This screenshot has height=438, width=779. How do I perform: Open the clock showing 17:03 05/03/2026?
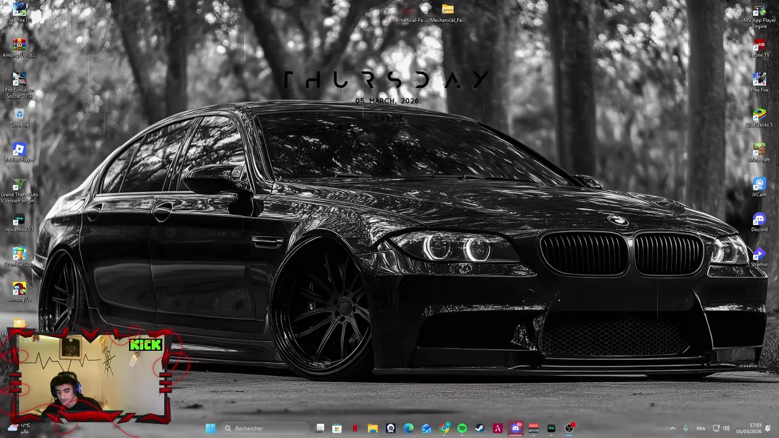click(749, 428)
